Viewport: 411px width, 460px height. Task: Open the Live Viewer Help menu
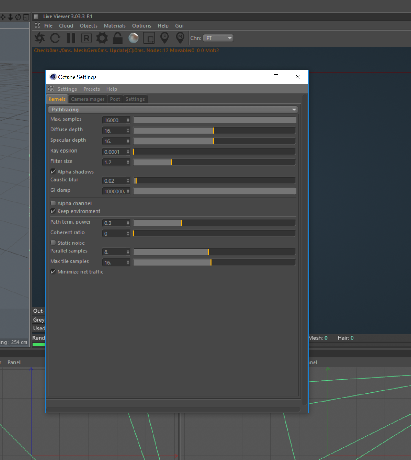click(163, 26)
